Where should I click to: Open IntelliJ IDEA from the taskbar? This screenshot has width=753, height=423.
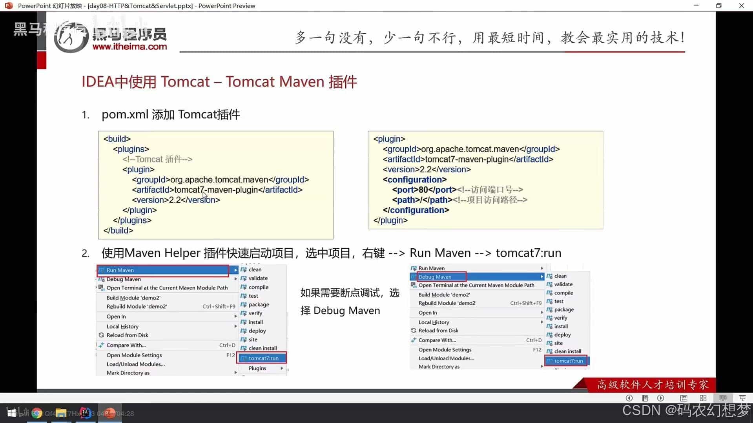(85, 413)
